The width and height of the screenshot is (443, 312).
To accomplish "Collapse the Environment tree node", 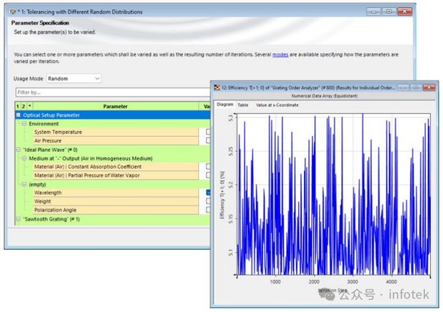I will pyautogui.click(x=24, y=124).
